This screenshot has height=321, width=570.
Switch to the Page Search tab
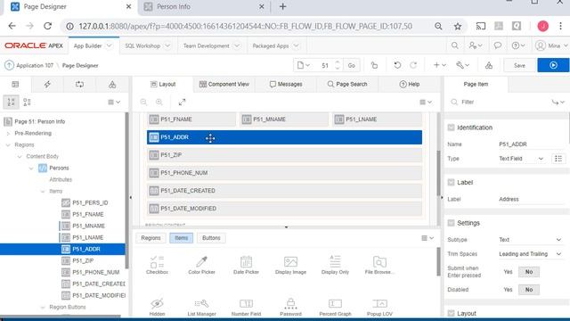tap(347, 84)
